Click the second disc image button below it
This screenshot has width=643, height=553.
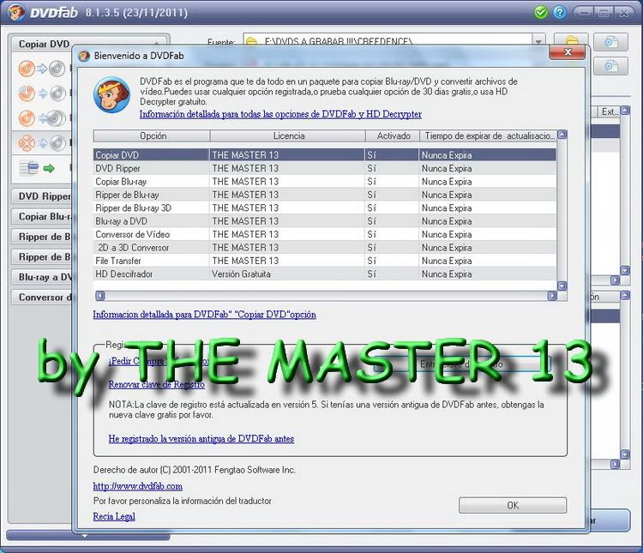tap(610, 67)
